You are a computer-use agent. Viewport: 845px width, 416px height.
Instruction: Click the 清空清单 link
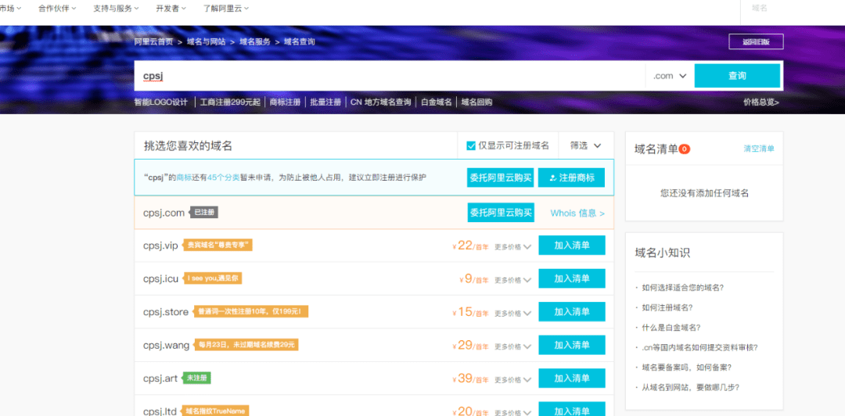coord(759,149)
